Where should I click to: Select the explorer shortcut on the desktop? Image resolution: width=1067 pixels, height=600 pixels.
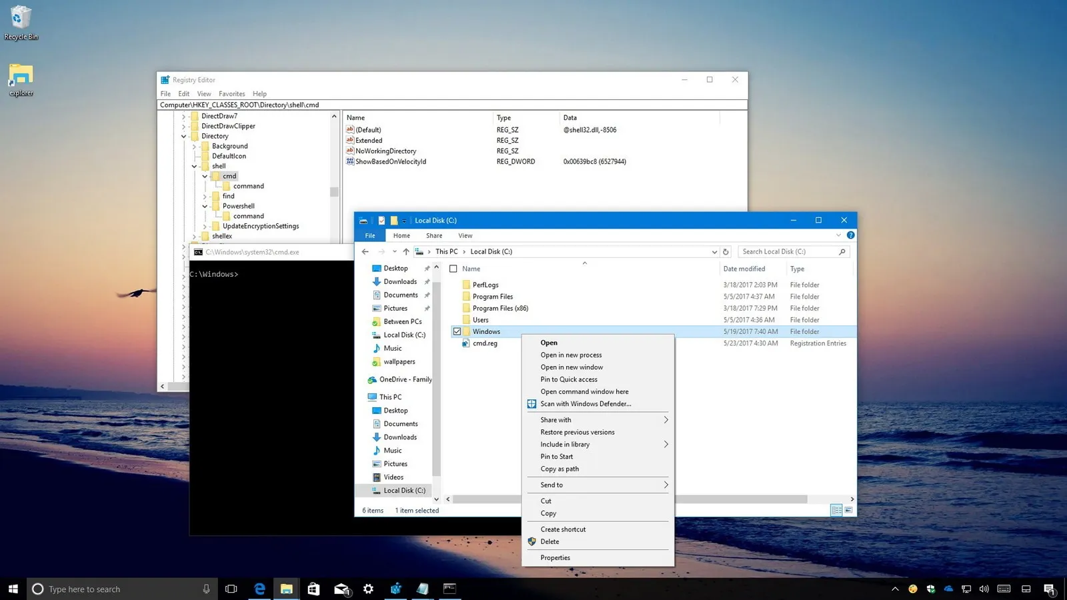point(21,79)
